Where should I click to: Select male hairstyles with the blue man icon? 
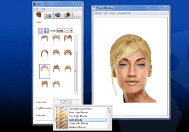pos(46,31)
